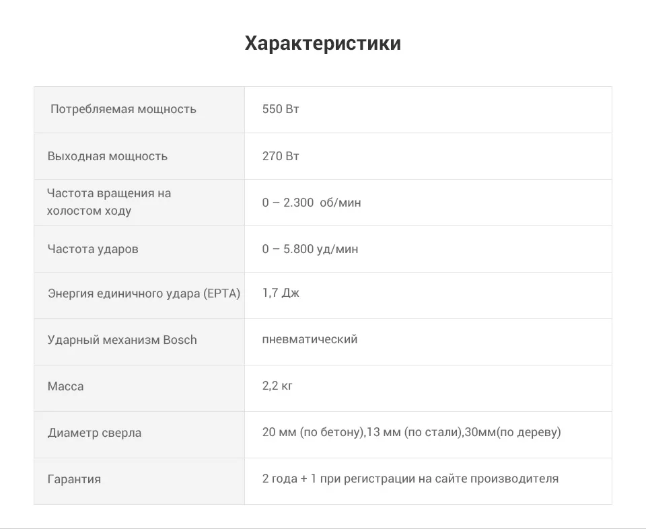Select the Потребляемая мощность label cell
Image resolution: width=646 pixels, height=529 pixels.
point(139,110)
